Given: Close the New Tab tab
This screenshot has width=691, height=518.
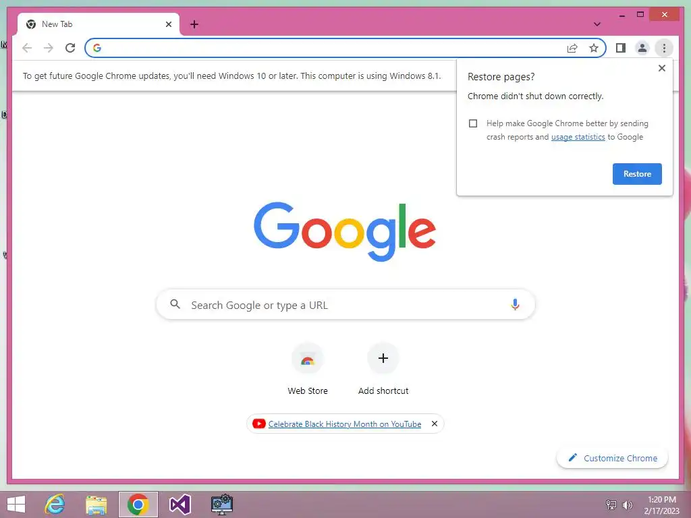Looking at the screenshot, I should click(168, 24).
